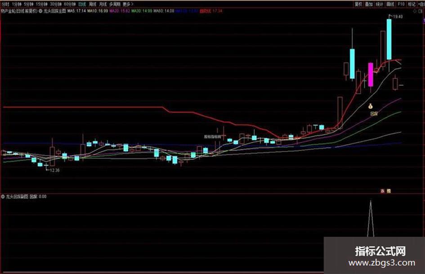Click the signal spike in the sub chart
The width and height of the screenshot is (425, 274).
pyautogui.click(x=371, y=218)
